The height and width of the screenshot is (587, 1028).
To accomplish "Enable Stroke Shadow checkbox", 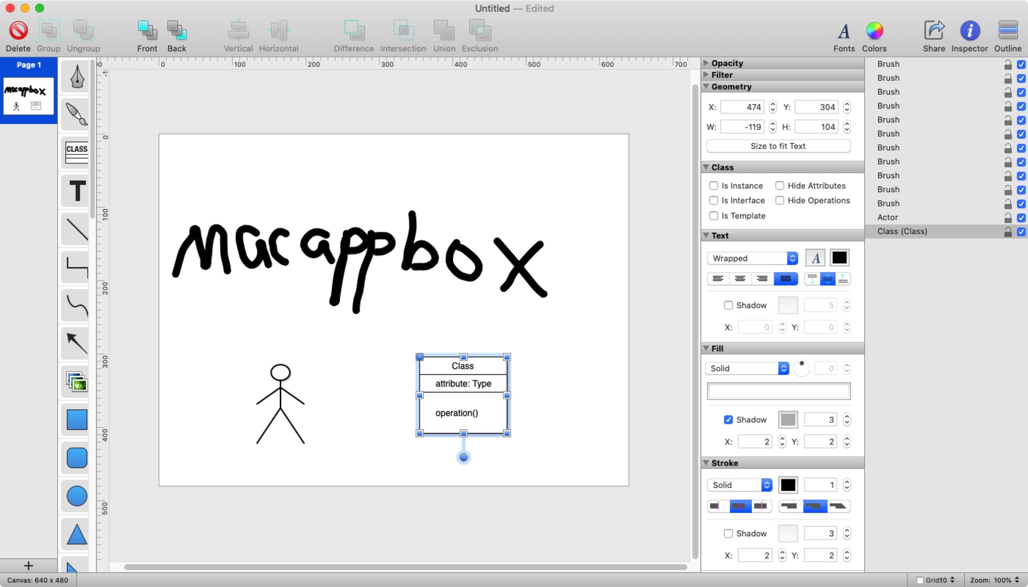I will [728, 533].
